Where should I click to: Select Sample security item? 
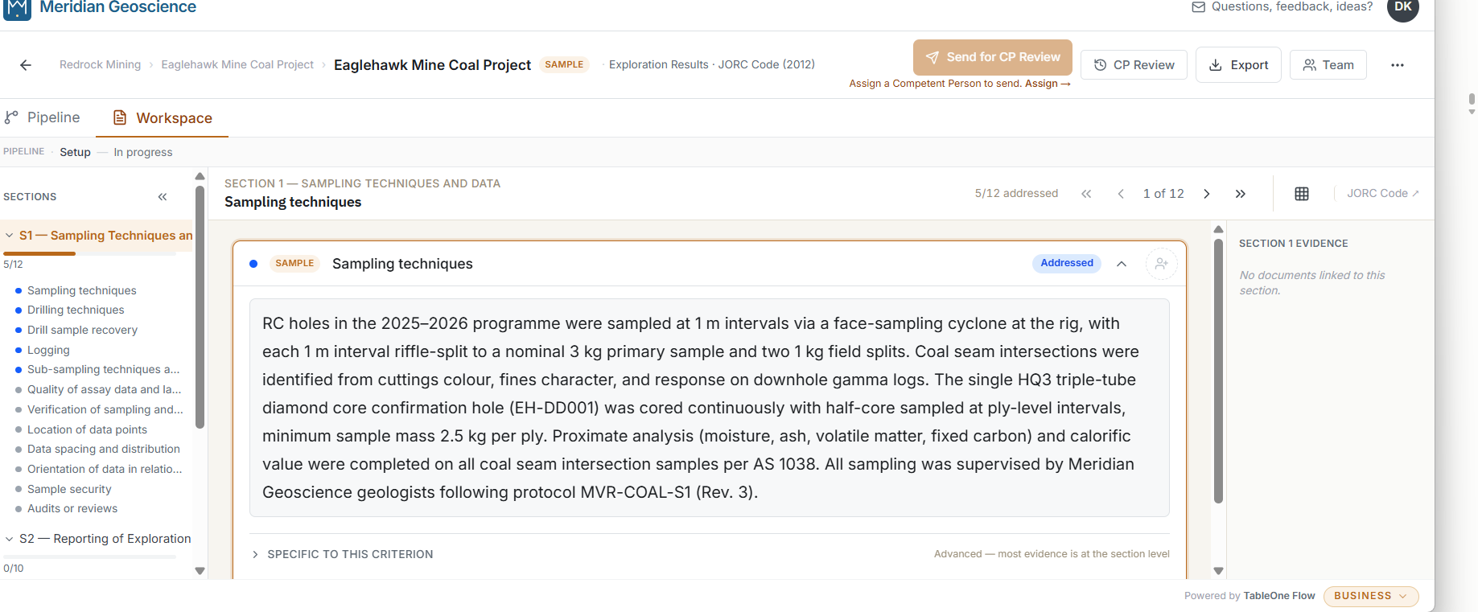(x=69, y=489)
